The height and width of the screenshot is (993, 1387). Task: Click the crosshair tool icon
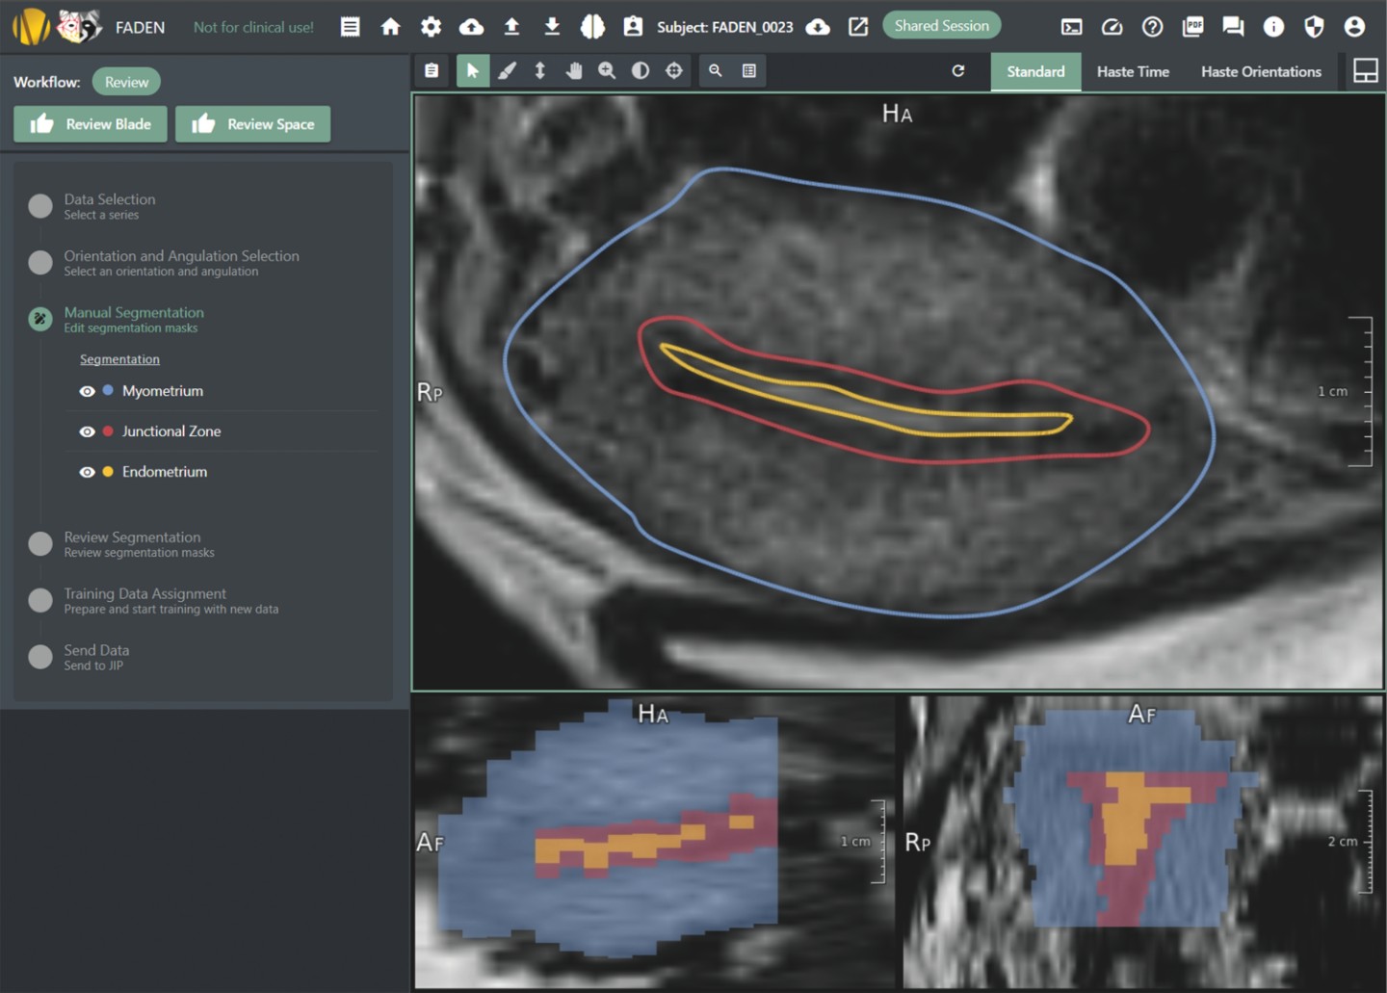(674, 70)
